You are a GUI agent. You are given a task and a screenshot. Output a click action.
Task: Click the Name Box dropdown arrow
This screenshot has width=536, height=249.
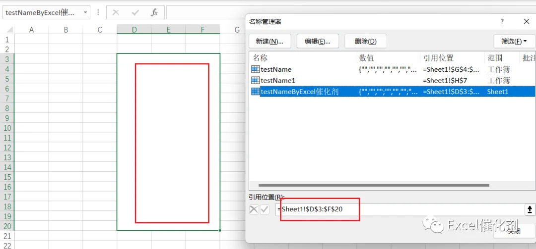click(85, 12)
